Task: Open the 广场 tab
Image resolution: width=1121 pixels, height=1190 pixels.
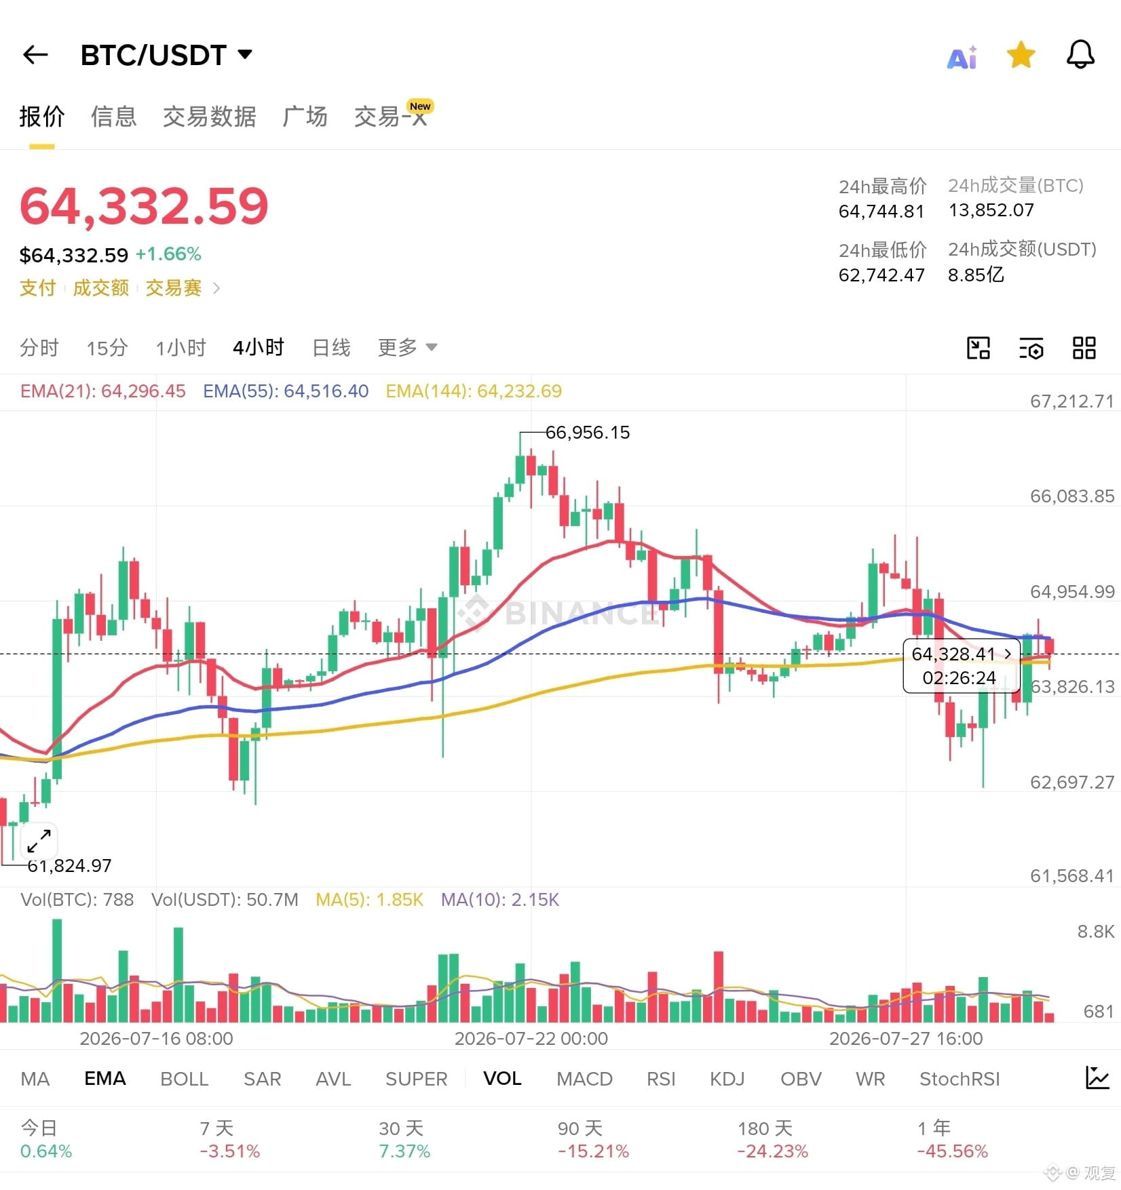Action: point(305,117)
